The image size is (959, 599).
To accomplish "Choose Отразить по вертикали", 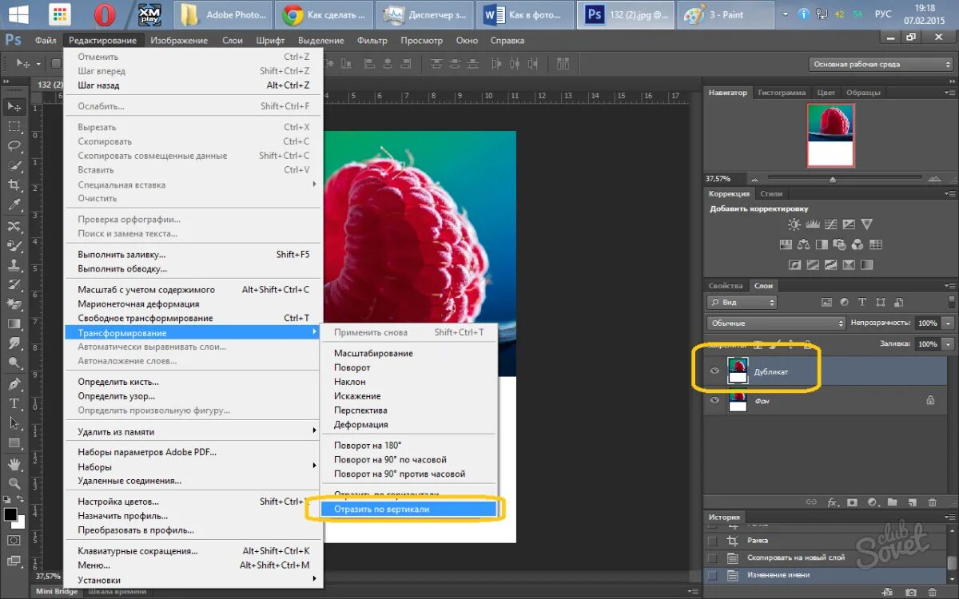I will 408,509.
